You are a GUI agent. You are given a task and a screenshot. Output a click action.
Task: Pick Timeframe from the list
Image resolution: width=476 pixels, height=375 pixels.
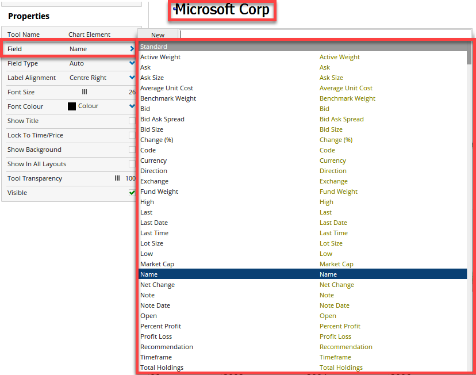[x=302, y=357]
